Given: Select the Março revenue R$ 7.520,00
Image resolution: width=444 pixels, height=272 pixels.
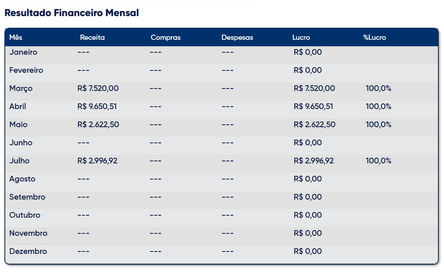Looking at the screenshot, I should [98, 88].
